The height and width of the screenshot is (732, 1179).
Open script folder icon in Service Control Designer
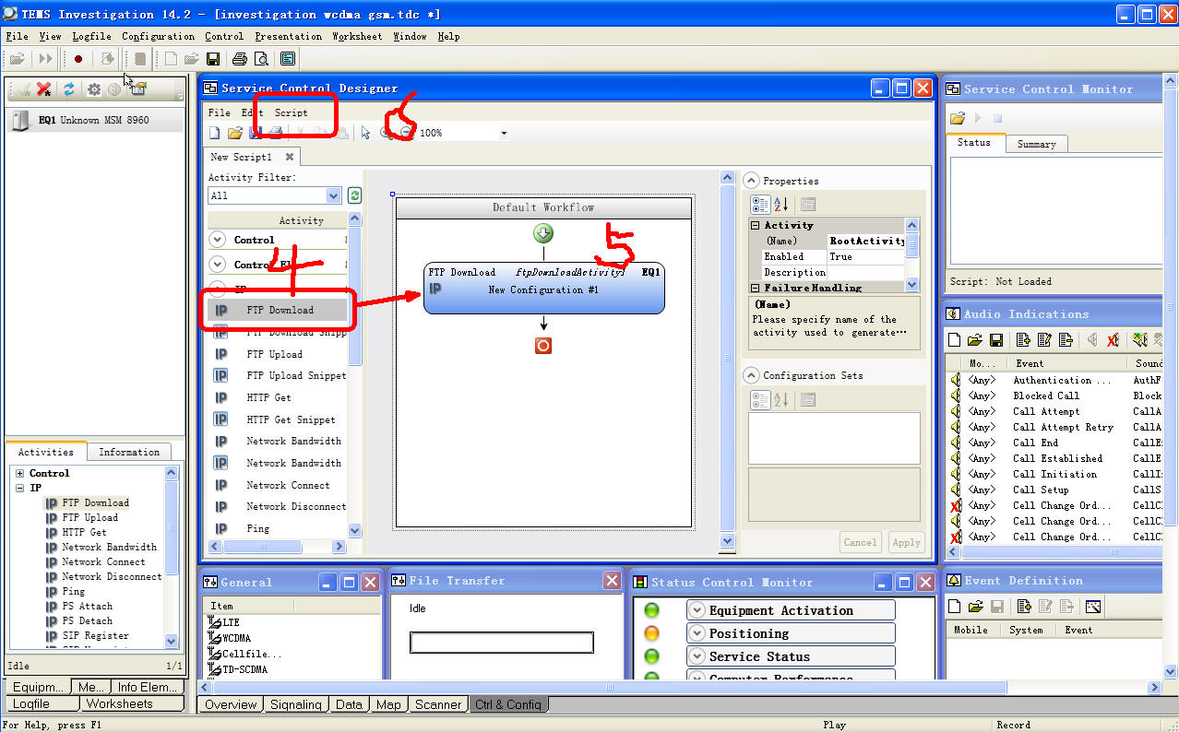[235, 133]
